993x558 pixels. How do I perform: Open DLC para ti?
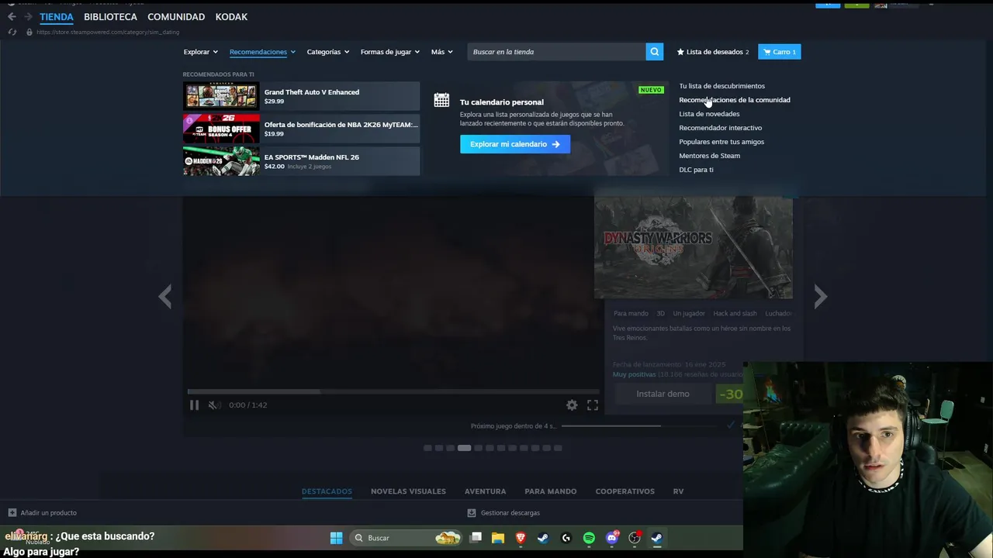tap(696, 170)
